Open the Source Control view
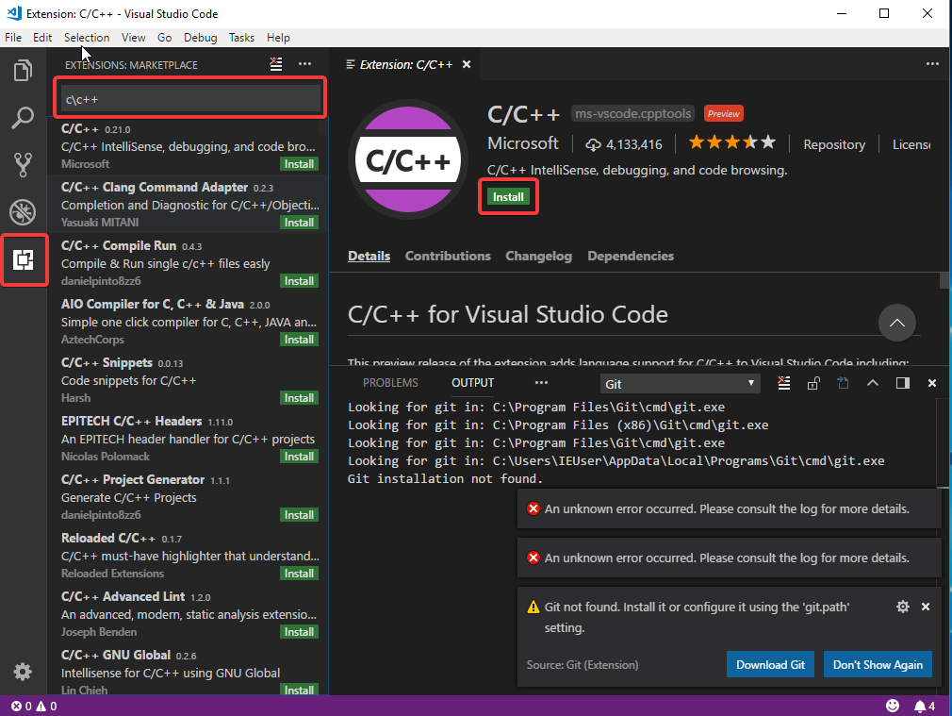The image size is (952, 716). [23, 165]
